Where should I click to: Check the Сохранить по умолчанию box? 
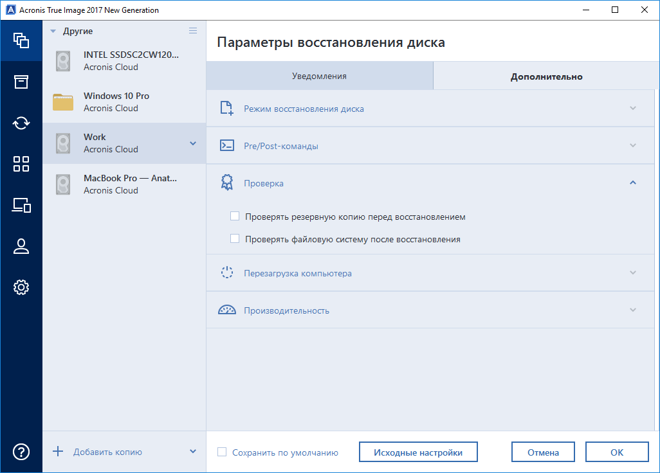pyautogui.click(x=222, y=452)
